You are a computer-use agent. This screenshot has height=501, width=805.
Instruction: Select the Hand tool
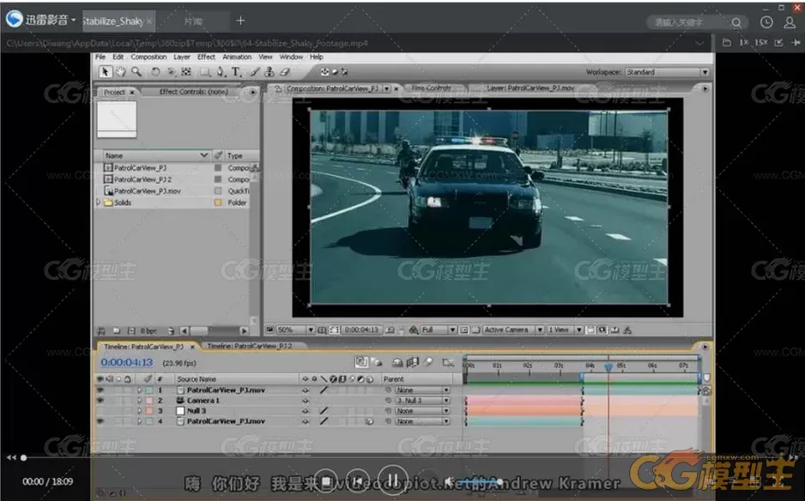point(121,72)
